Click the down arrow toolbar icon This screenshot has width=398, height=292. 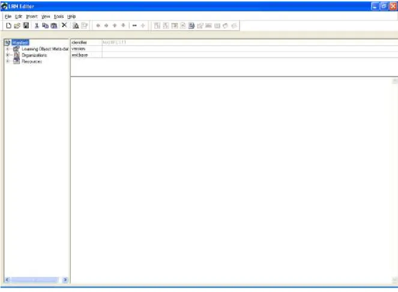click(123, 25)
